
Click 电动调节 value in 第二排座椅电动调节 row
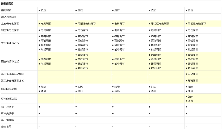(x=193, y=74)
